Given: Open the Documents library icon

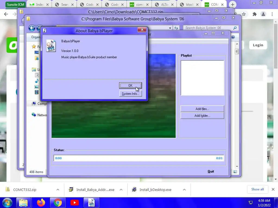Looking at the screenshot, I should click(x=37, y=75).
